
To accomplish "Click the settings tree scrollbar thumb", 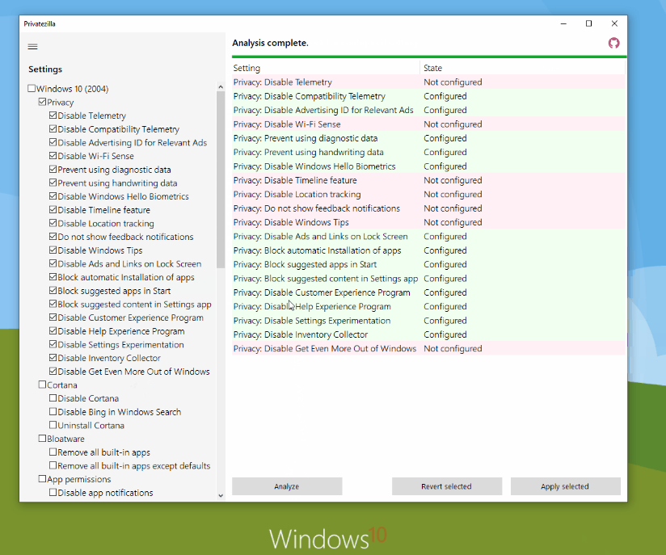I will [x=221, y=179].
